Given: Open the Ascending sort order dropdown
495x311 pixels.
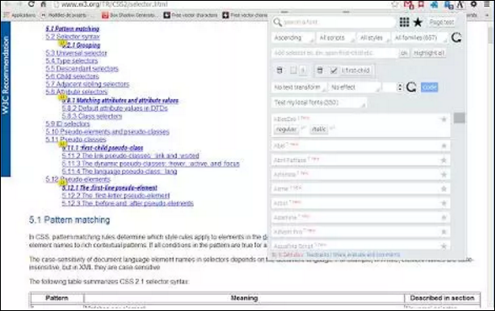Looking at the screenshot, I should click(x=293, y=38).
